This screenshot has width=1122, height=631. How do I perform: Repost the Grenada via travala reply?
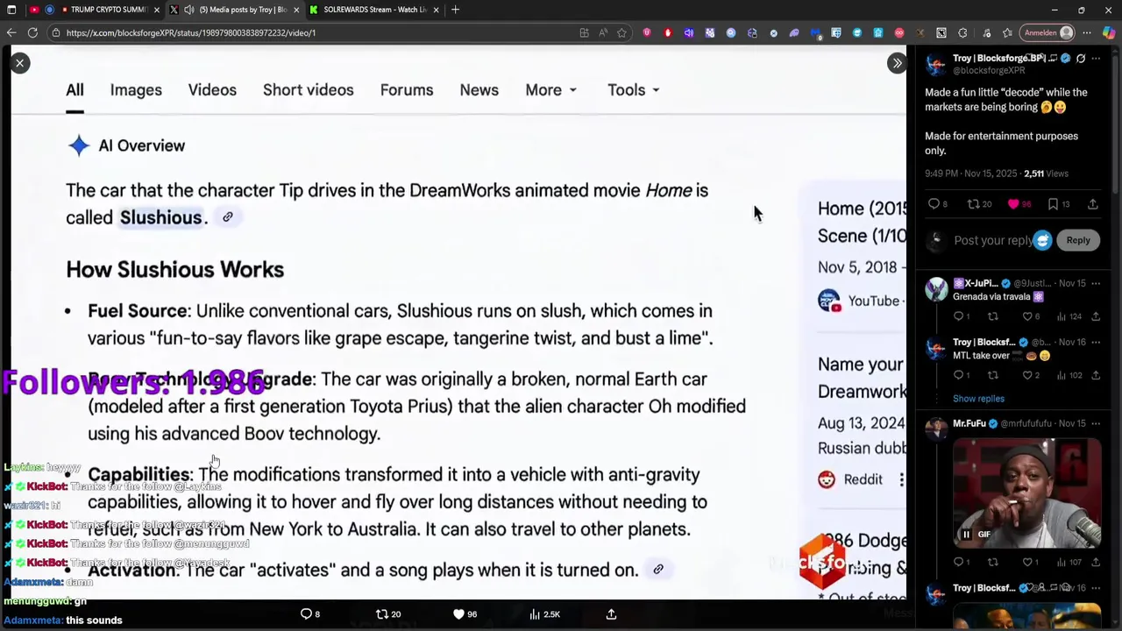992,316
